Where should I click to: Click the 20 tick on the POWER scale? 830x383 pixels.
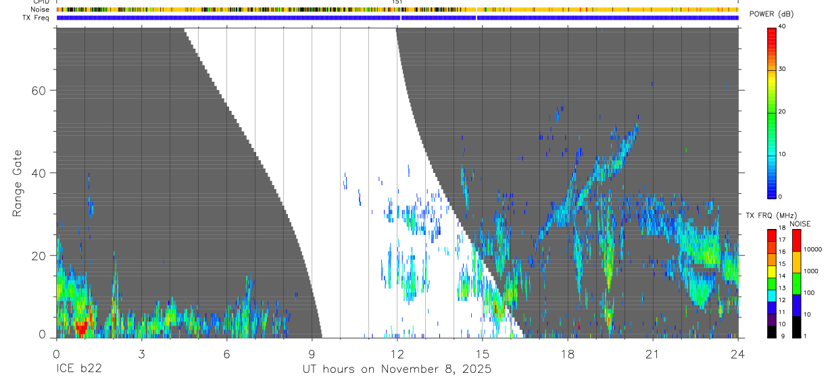coord(783,111)
